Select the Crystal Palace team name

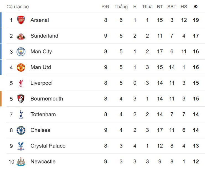[x=48, y=146]
